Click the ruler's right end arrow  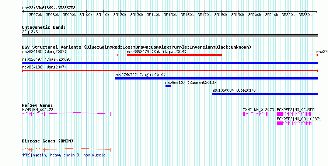pos(317,12)
